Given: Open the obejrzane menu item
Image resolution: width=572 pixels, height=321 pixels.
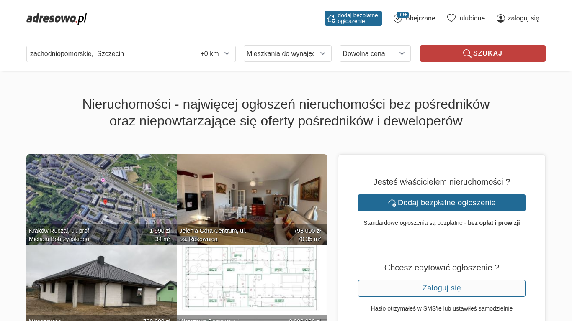Looking at the screenshot, I should [x=420, y=18].
